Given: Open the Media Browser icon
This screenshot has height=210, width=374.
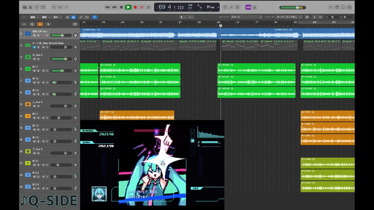Looking at the screenshot, I should [x=349, y=7].
